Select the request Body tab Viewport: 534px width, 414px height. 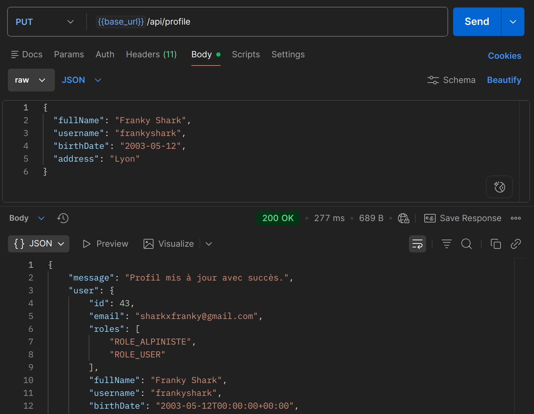pyautogui.click(x=206, y=54)
